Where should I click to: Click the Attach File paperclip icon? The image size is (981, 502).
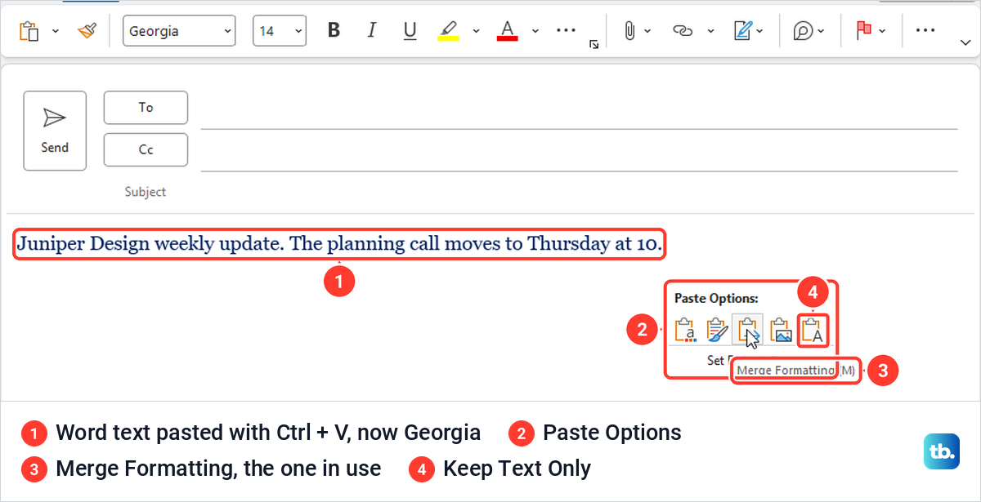[629, 31]
